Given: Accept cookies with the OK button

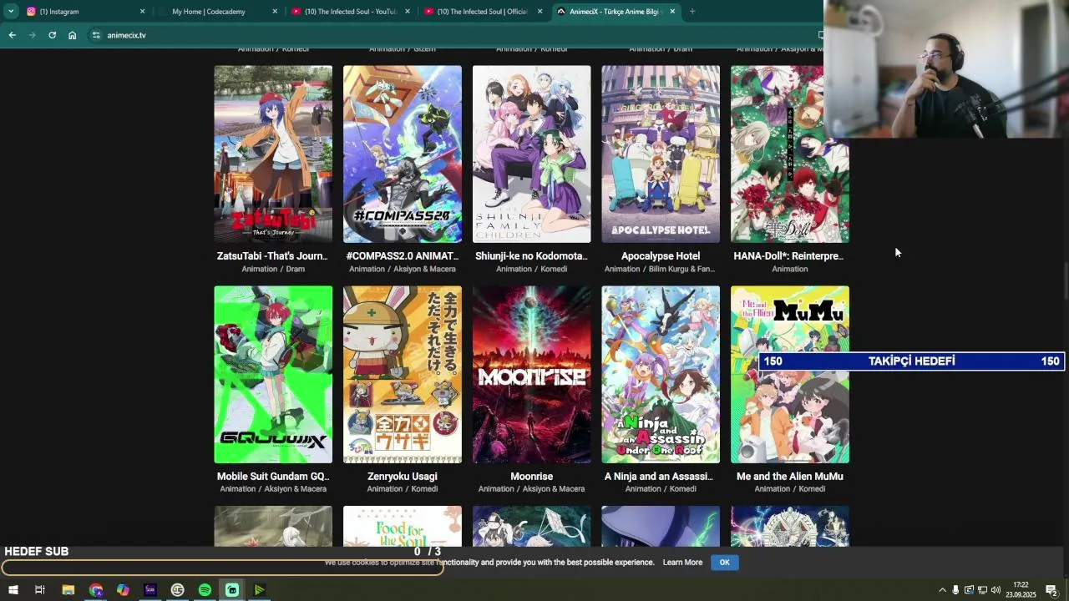Looking at the screenshot, I should tap(724, 563).
